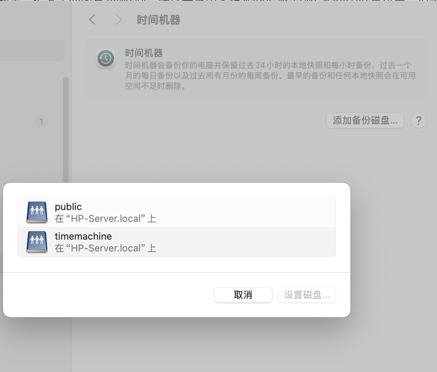Click the 添加备份磁盘… add backup disk button
The width and height of the screenshot is (437, 372).
coord(365,121)
